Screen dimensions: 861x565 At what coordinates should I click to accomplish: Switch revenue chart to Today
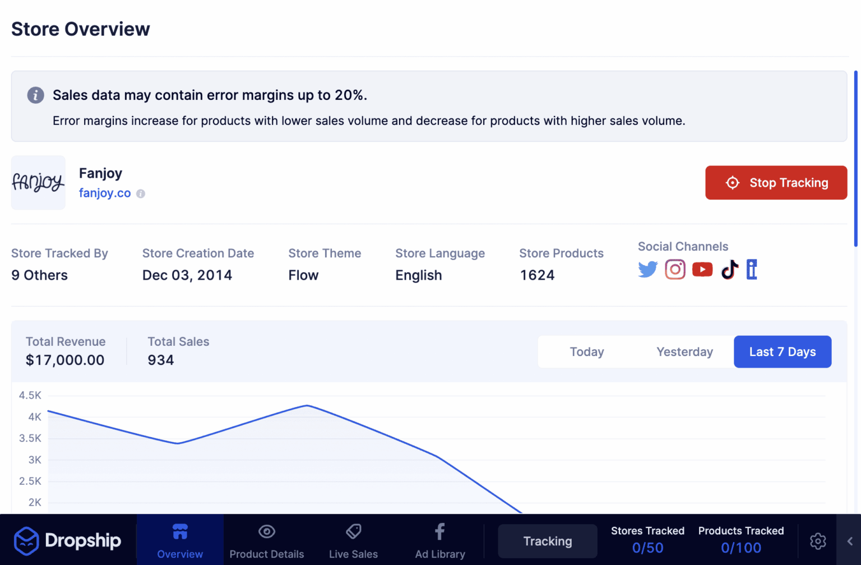click(587, 351)
